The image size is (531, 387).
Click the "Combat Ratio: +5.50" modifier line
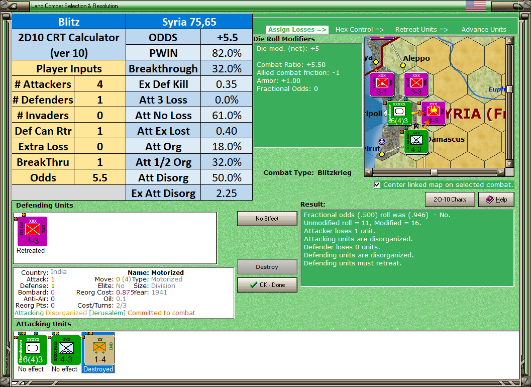point(291,65)
